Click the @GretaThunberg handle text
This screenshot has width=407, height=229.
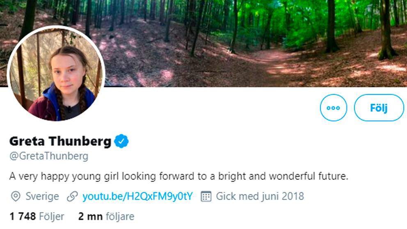pyautogui.click(x=49, y=156)
